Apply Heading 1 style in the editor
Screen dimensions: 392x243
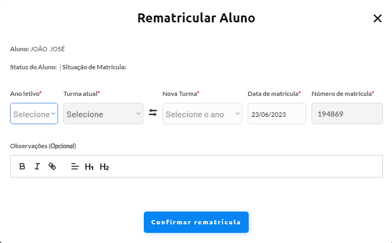[89, 167]
